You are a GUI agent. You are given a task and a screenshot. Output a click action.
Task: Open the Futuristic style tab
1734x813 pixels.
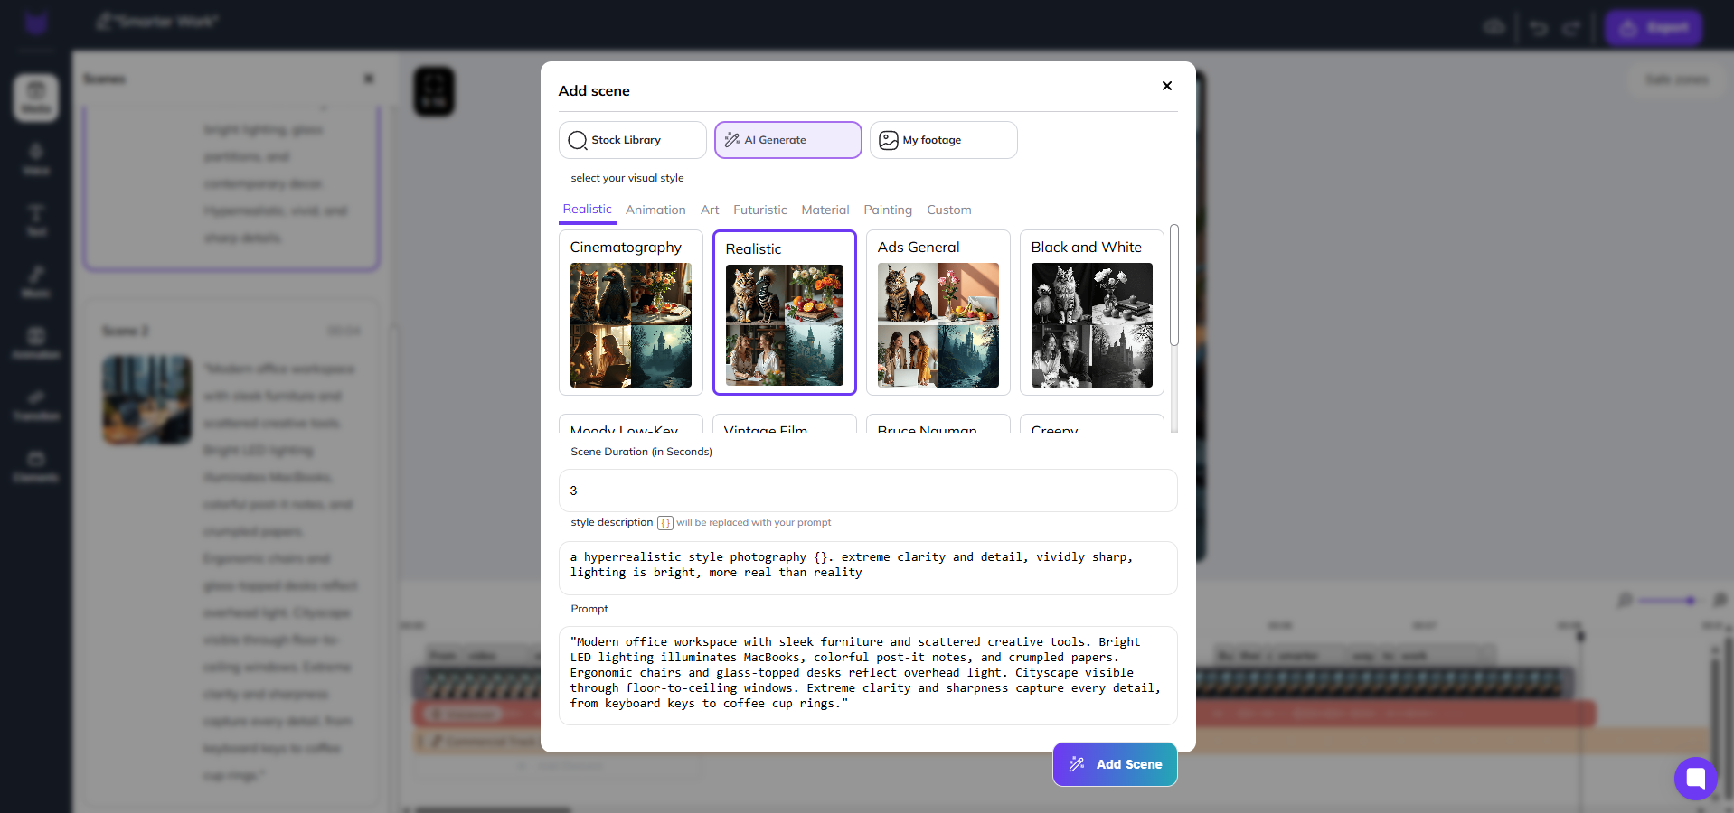click(760, 210)
